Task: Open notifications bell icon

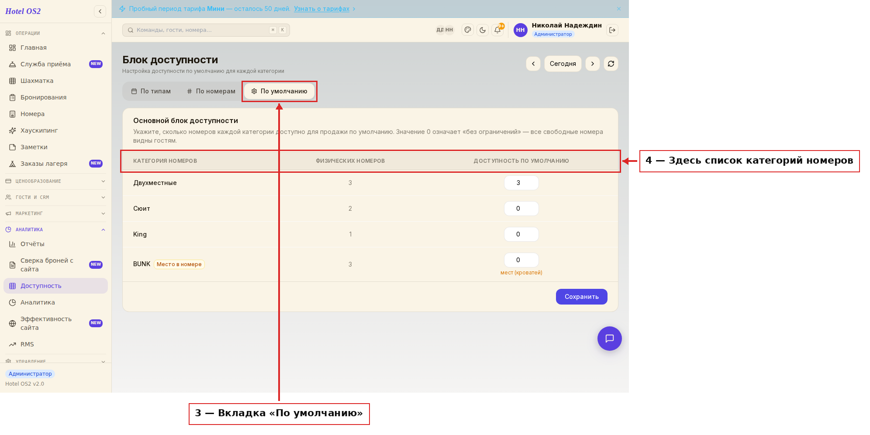Action: point(497,30)
